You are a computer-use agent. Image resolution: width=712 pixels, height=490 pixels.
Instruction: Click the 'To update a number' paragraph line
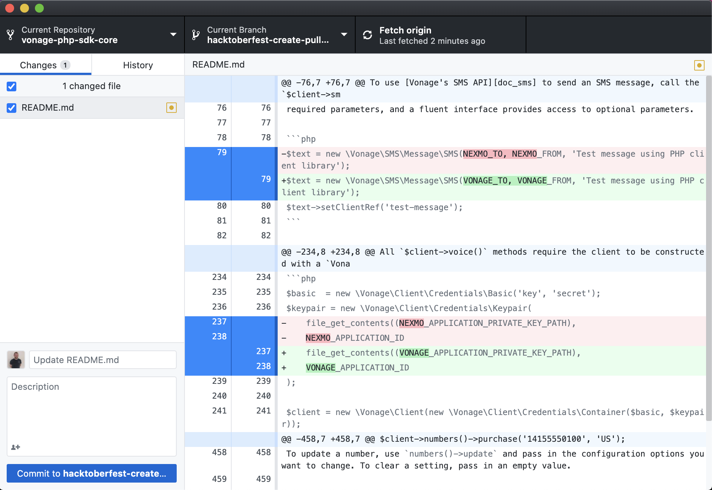[x=491, y=460]
